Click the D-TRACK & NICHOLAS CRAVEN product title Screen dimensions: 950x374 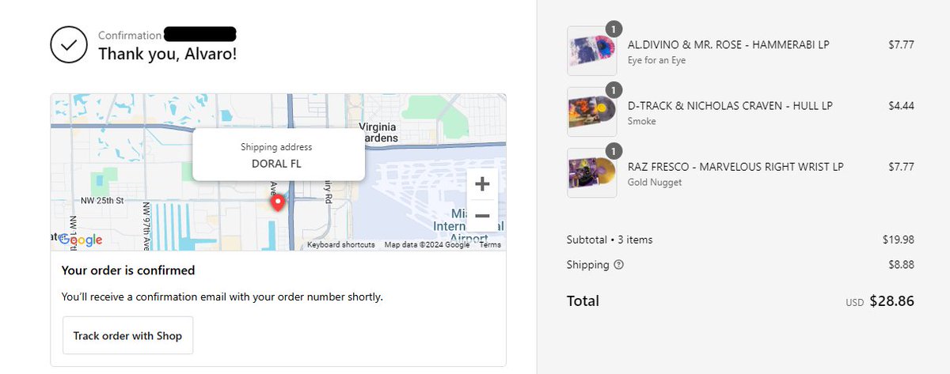point(730,106)
